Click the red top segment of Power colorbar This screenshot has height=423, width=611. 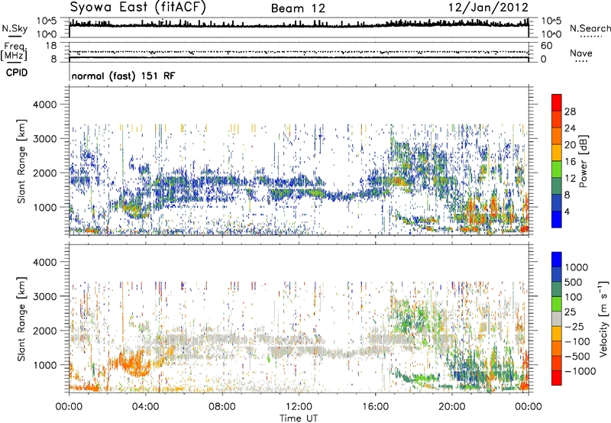(557, 102)
